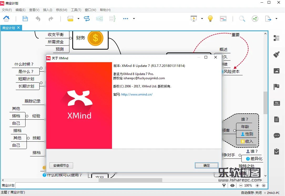Image resolution: width=285 pixels, height=196 pixels.
Task: Open the Gantt chart view icon
Action: coord(223,18)
